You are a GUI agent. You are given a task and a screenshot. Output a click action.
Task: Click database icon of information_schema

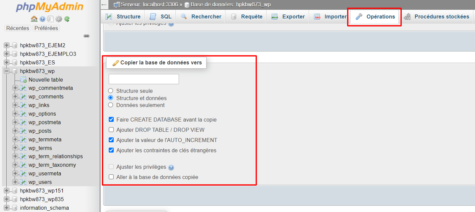click(14, 208)
